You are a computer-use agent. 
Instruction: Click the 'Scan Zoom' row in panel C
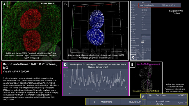tap(140, 19)
